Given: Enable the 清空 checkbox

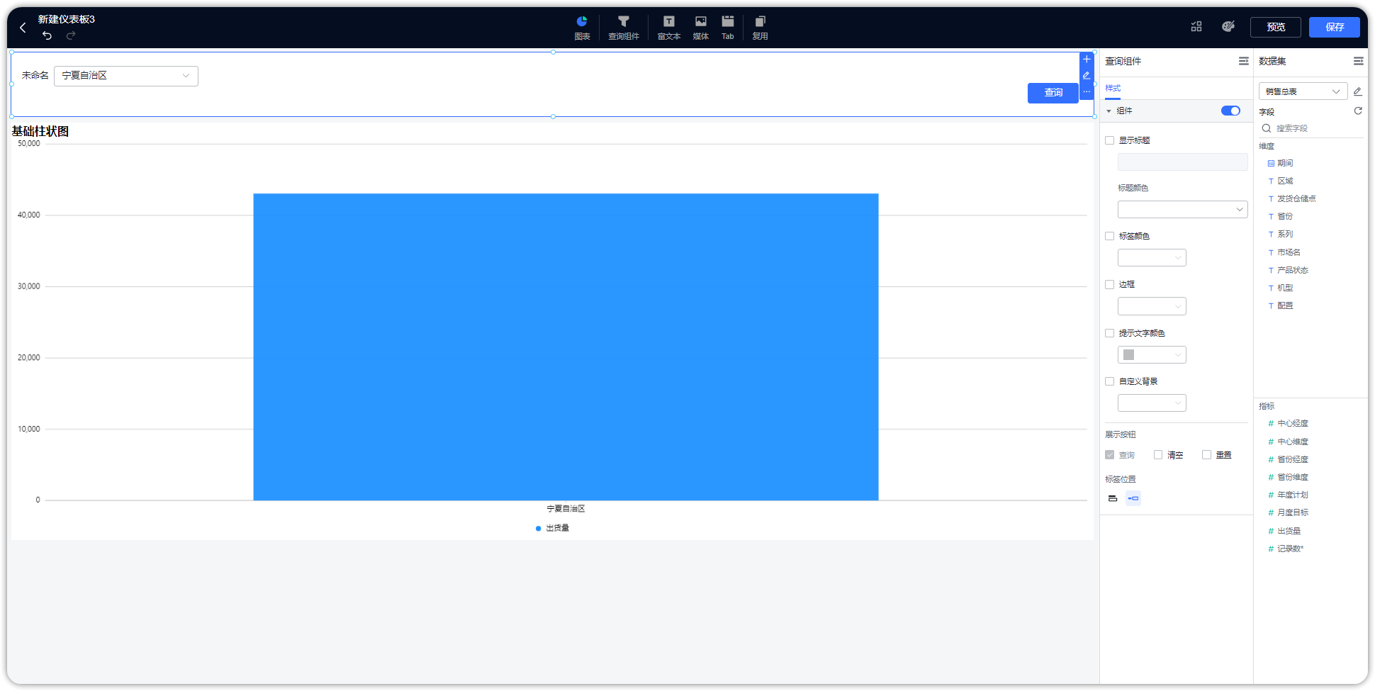Looking at the screenshot, I should (1158, 455).
